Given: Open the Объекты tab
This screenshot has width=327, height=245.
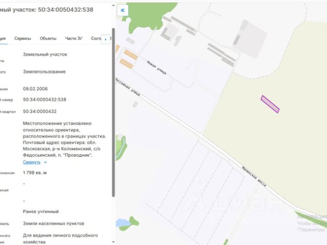Looking at the screenshot, I should (48, 39).
